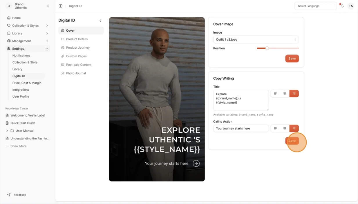The image size is (358, 204).
Task: Right-align the Call to Action text
Action: [294, 128]
